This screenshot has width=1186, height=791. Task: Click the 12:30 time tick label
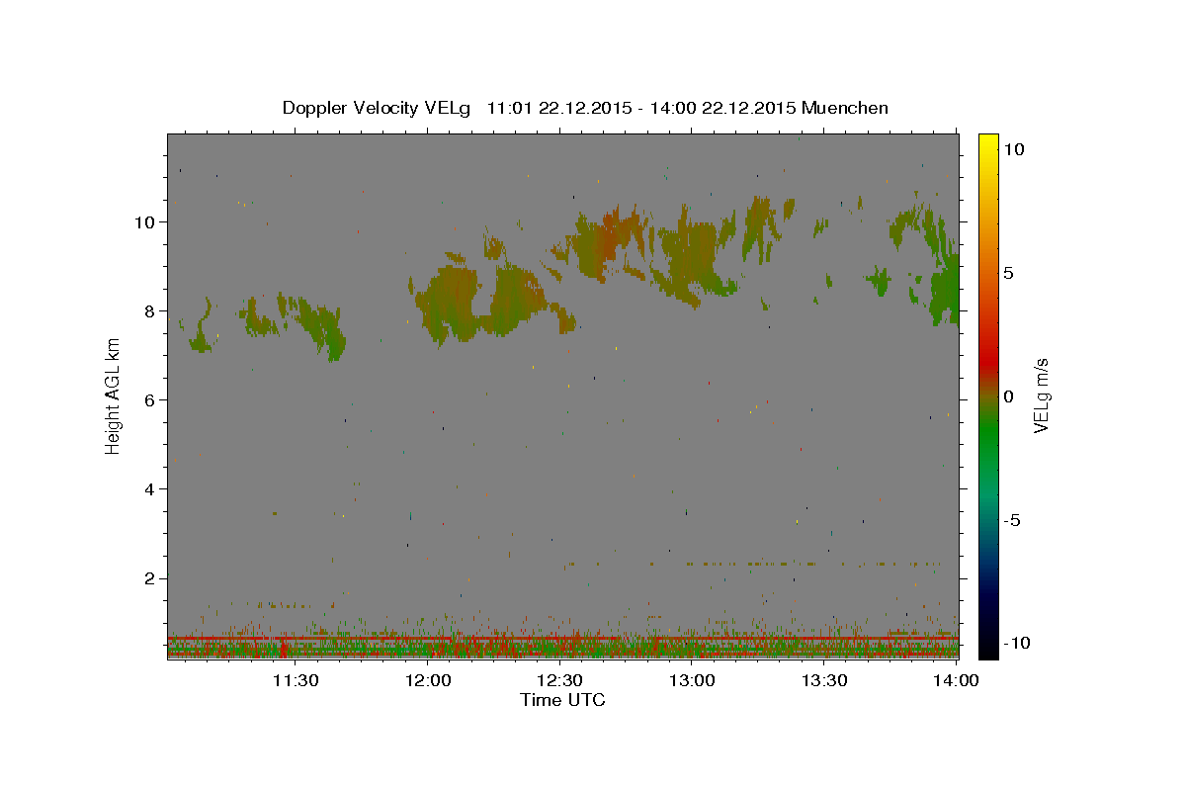[559, 680]
